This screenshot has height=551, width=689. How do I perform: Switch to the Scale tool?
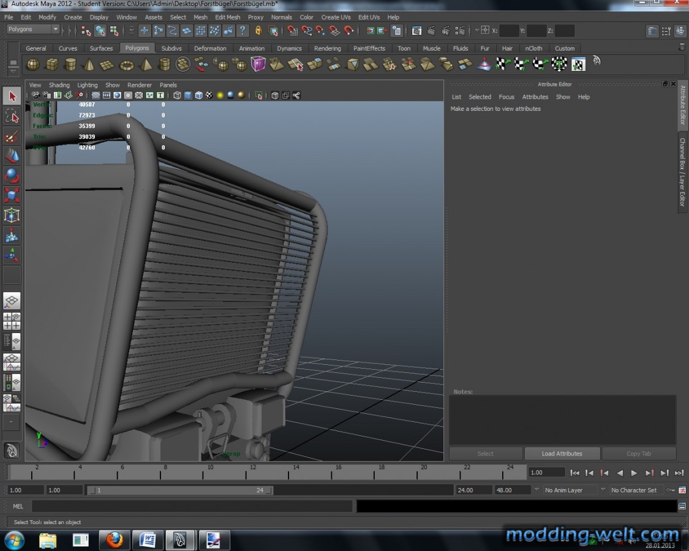click(x=12, y=195)
